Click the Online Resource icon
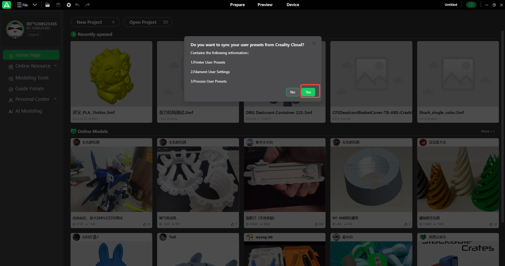The width and height of the screenshot is (505, 266). 11,66
